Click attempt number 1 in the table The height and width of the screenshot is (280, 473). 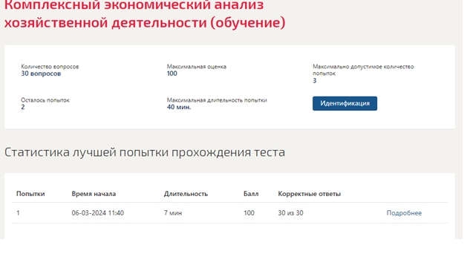[18, 213]
